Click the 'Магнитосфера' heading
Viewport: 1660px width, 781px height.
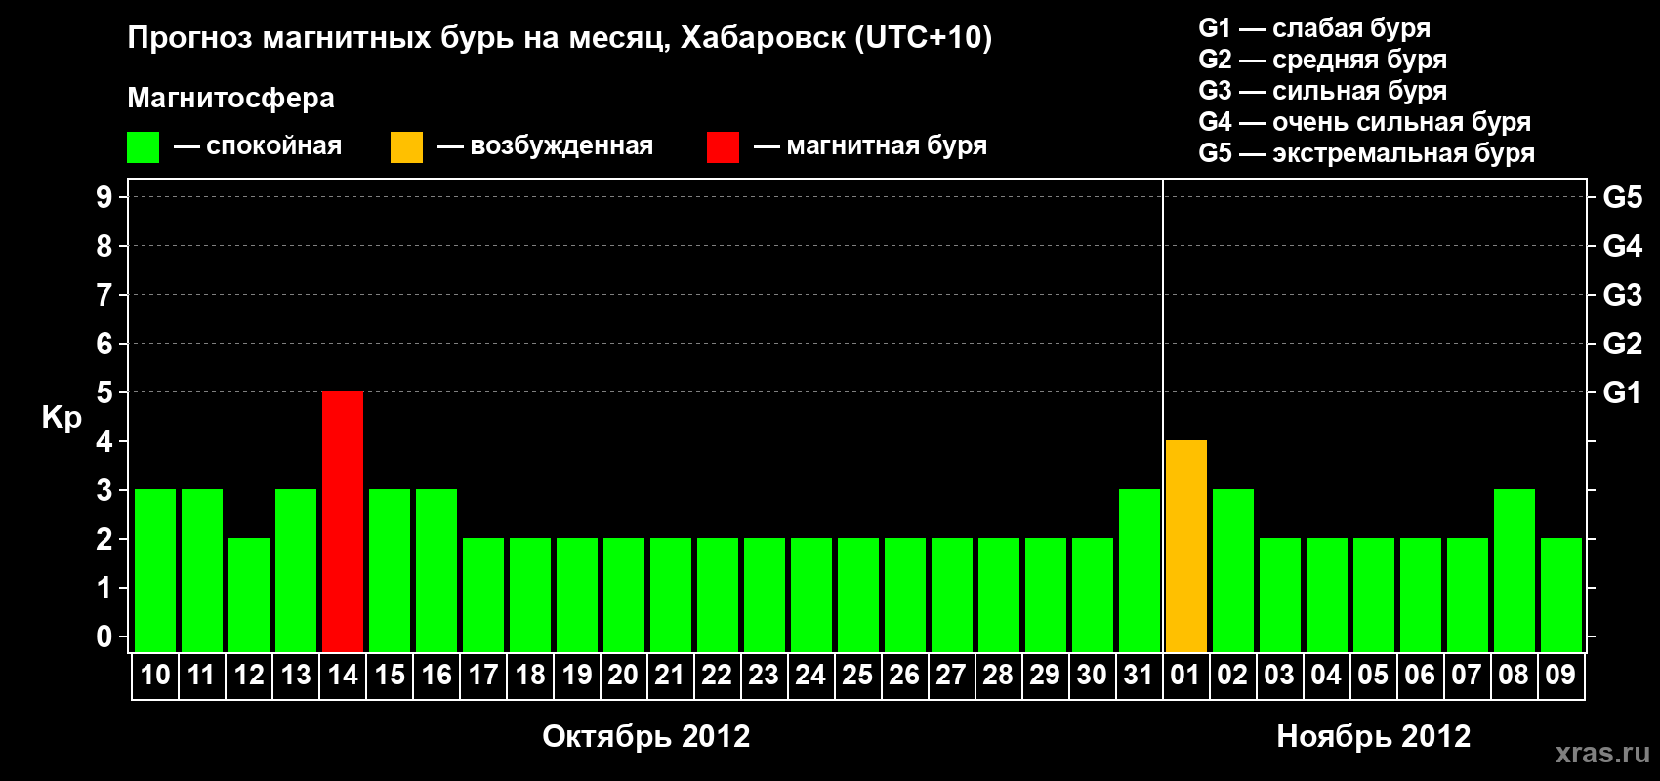point(231,99)
